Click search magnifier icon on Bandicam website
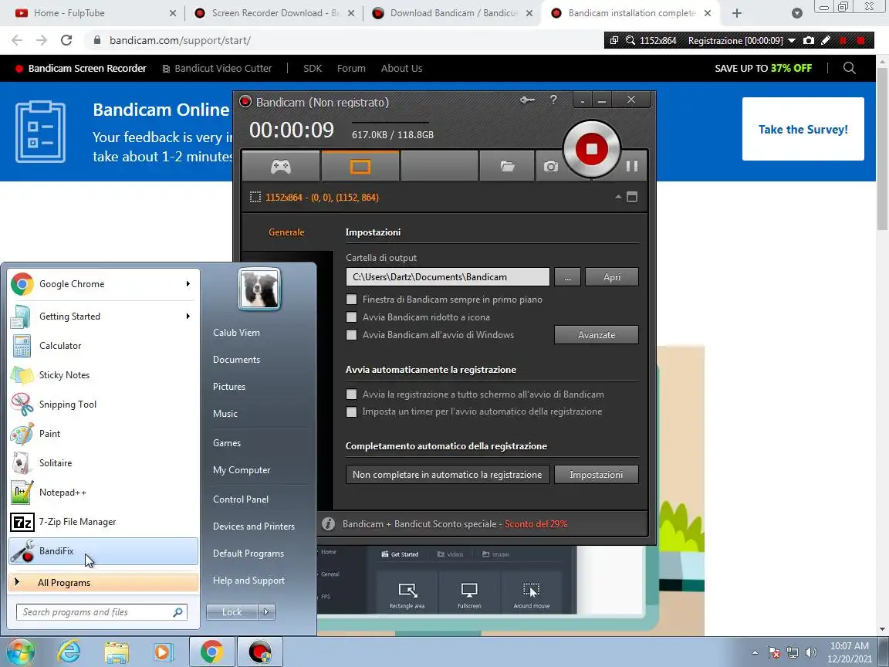This screenshot has width=889, height=667. point(849,68)
